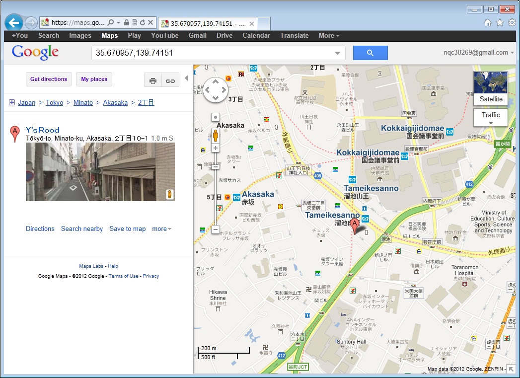
Task: Open the browser Home icon
Action: [x=488, y=22]
